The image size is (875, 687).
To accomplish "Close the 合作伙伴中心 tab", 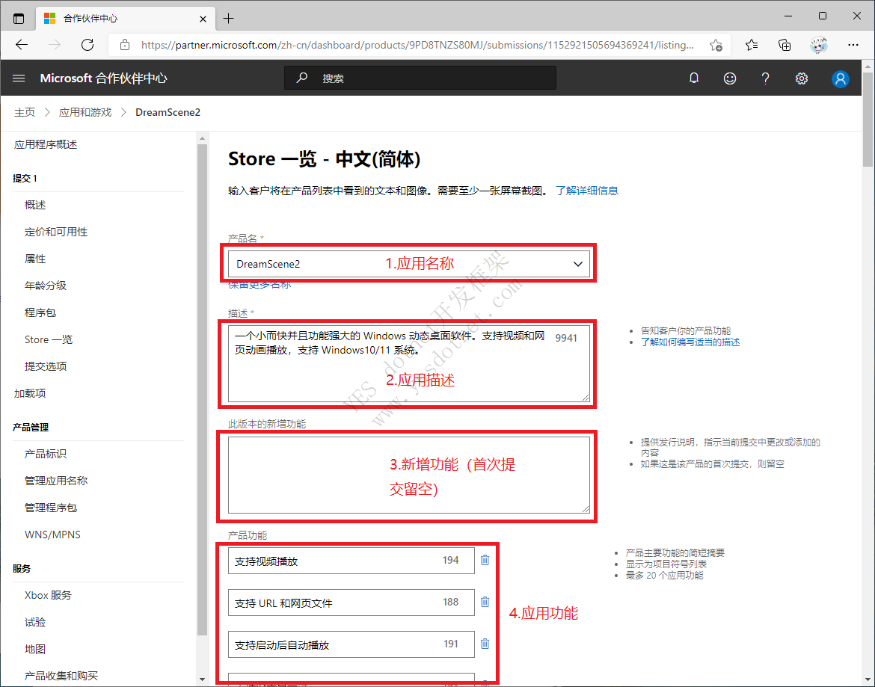I will tap(203, 19).
